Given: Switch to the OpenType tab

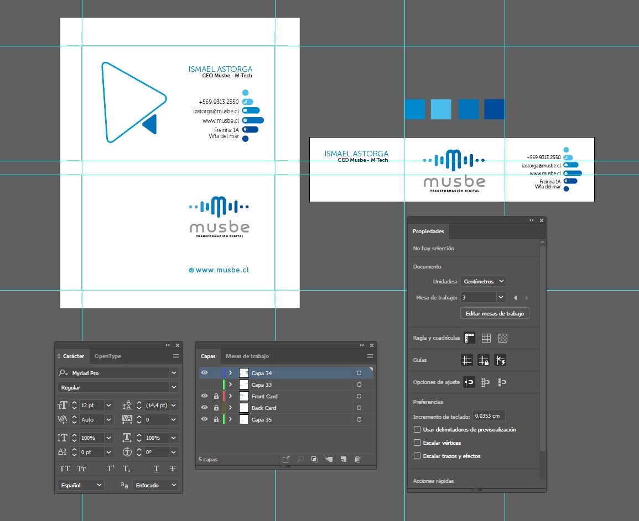Looking at the screenshot, I should pyautogui.click(x=107, y=356).
